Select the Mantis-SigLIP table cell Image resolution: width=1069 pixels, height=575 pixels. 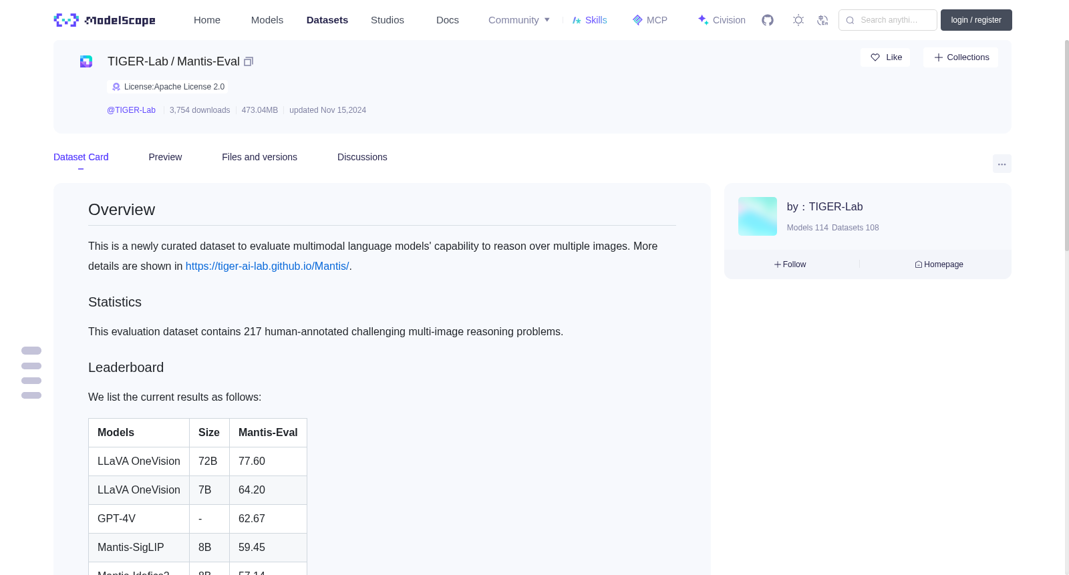tap(139, 548)
